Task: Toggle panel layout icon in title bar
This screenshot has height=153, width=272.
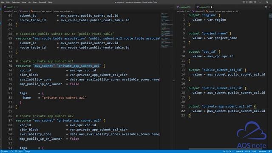Action: coord(247,2)
